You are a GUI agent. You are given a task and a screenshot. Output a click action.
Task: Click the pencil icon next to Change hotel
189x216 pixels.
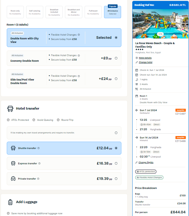click(x=137, y=62)
